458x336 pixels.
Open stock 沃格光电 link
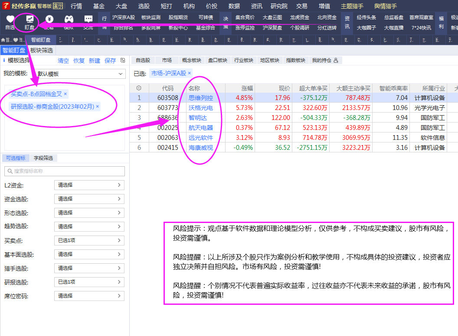coord(201,108)
